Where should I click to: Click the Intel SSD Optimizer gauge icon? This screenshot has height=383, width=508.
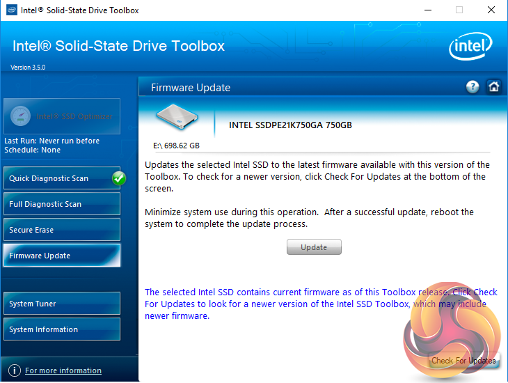[20, 116]
